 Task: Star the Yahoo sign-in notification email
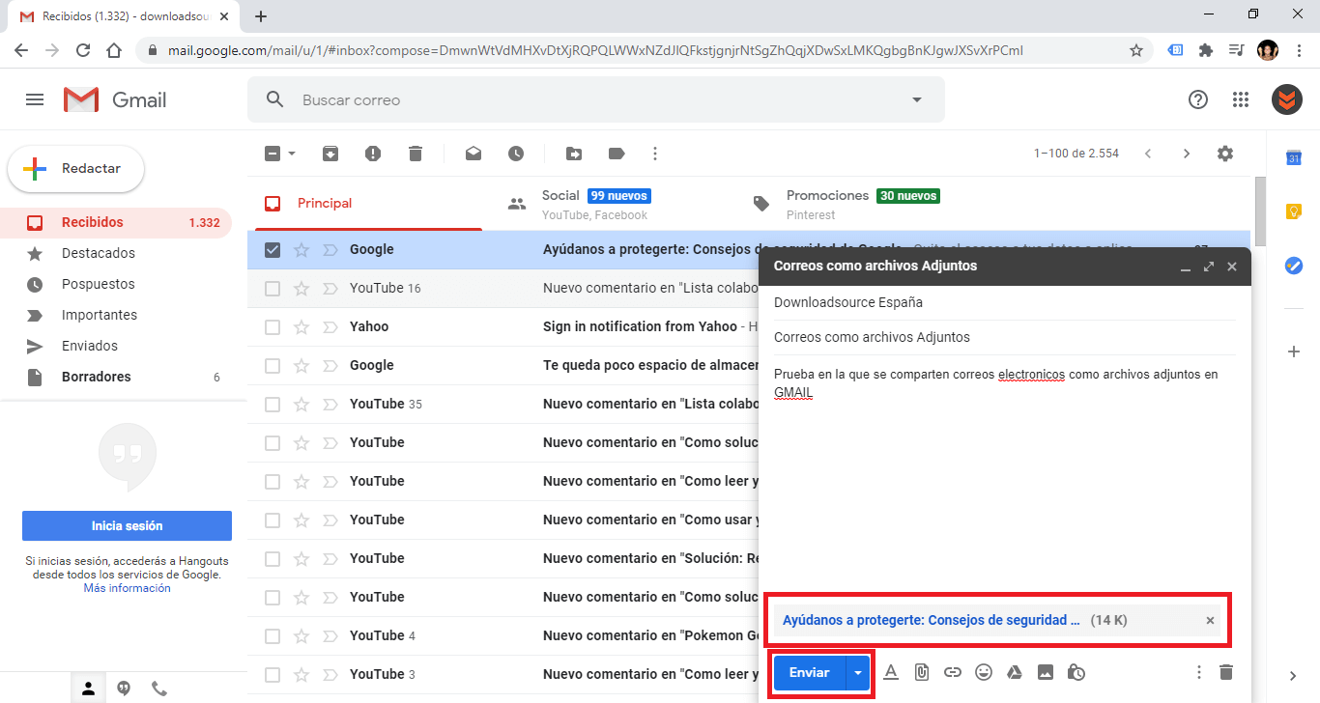click(301, 327)
